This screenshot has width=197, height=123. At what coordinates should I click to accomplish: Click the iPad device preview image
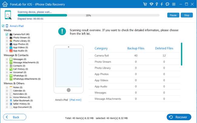pyautogui.click(x=68, y=69)
